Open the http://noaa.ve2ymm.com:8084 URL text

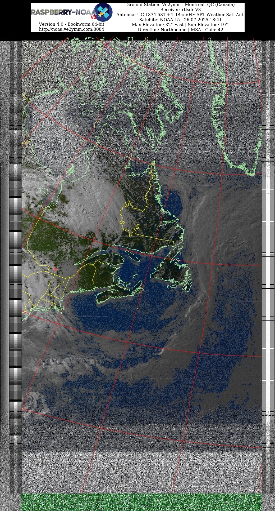click(71, 29)
